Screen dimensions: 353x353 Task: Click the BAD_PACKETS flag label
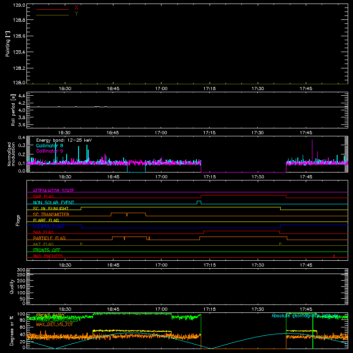click(48, 256)
